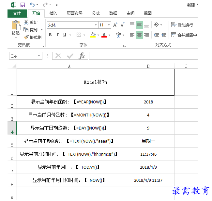Switch to the 开始 tab
This screenshot has width=212, height=201.
click(36, 13)
